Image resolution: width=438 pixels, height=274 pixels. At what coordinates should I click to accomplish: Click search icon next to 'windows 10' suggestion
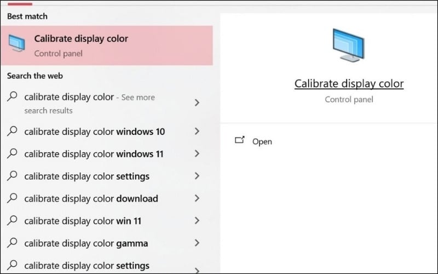click(12, 131)
